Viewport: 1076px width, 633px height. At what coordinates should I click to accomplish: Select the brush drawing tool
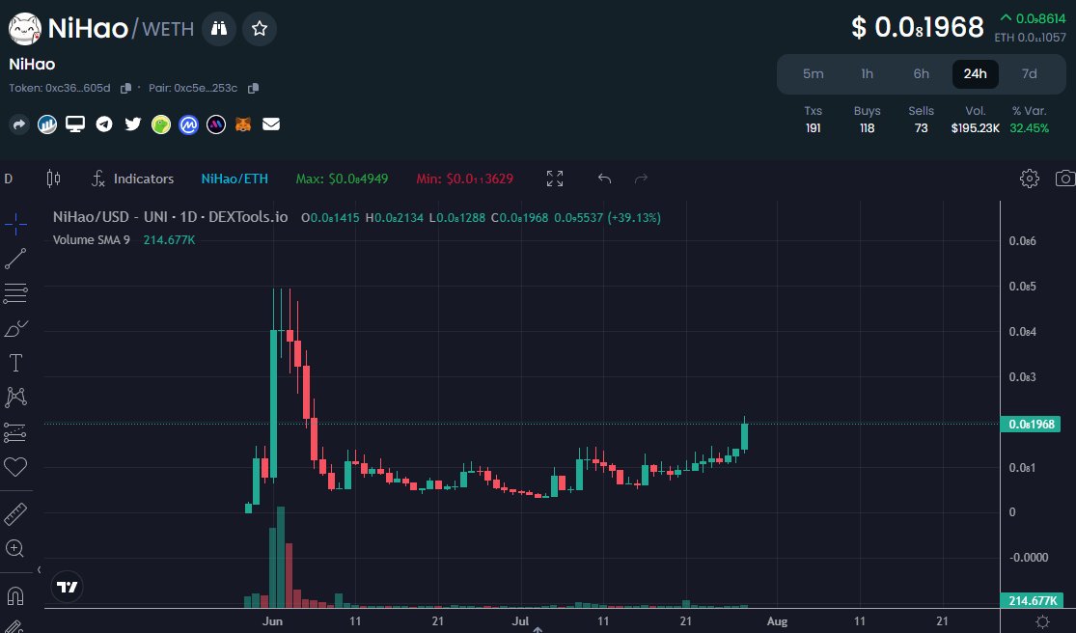(x=15, y=328)
